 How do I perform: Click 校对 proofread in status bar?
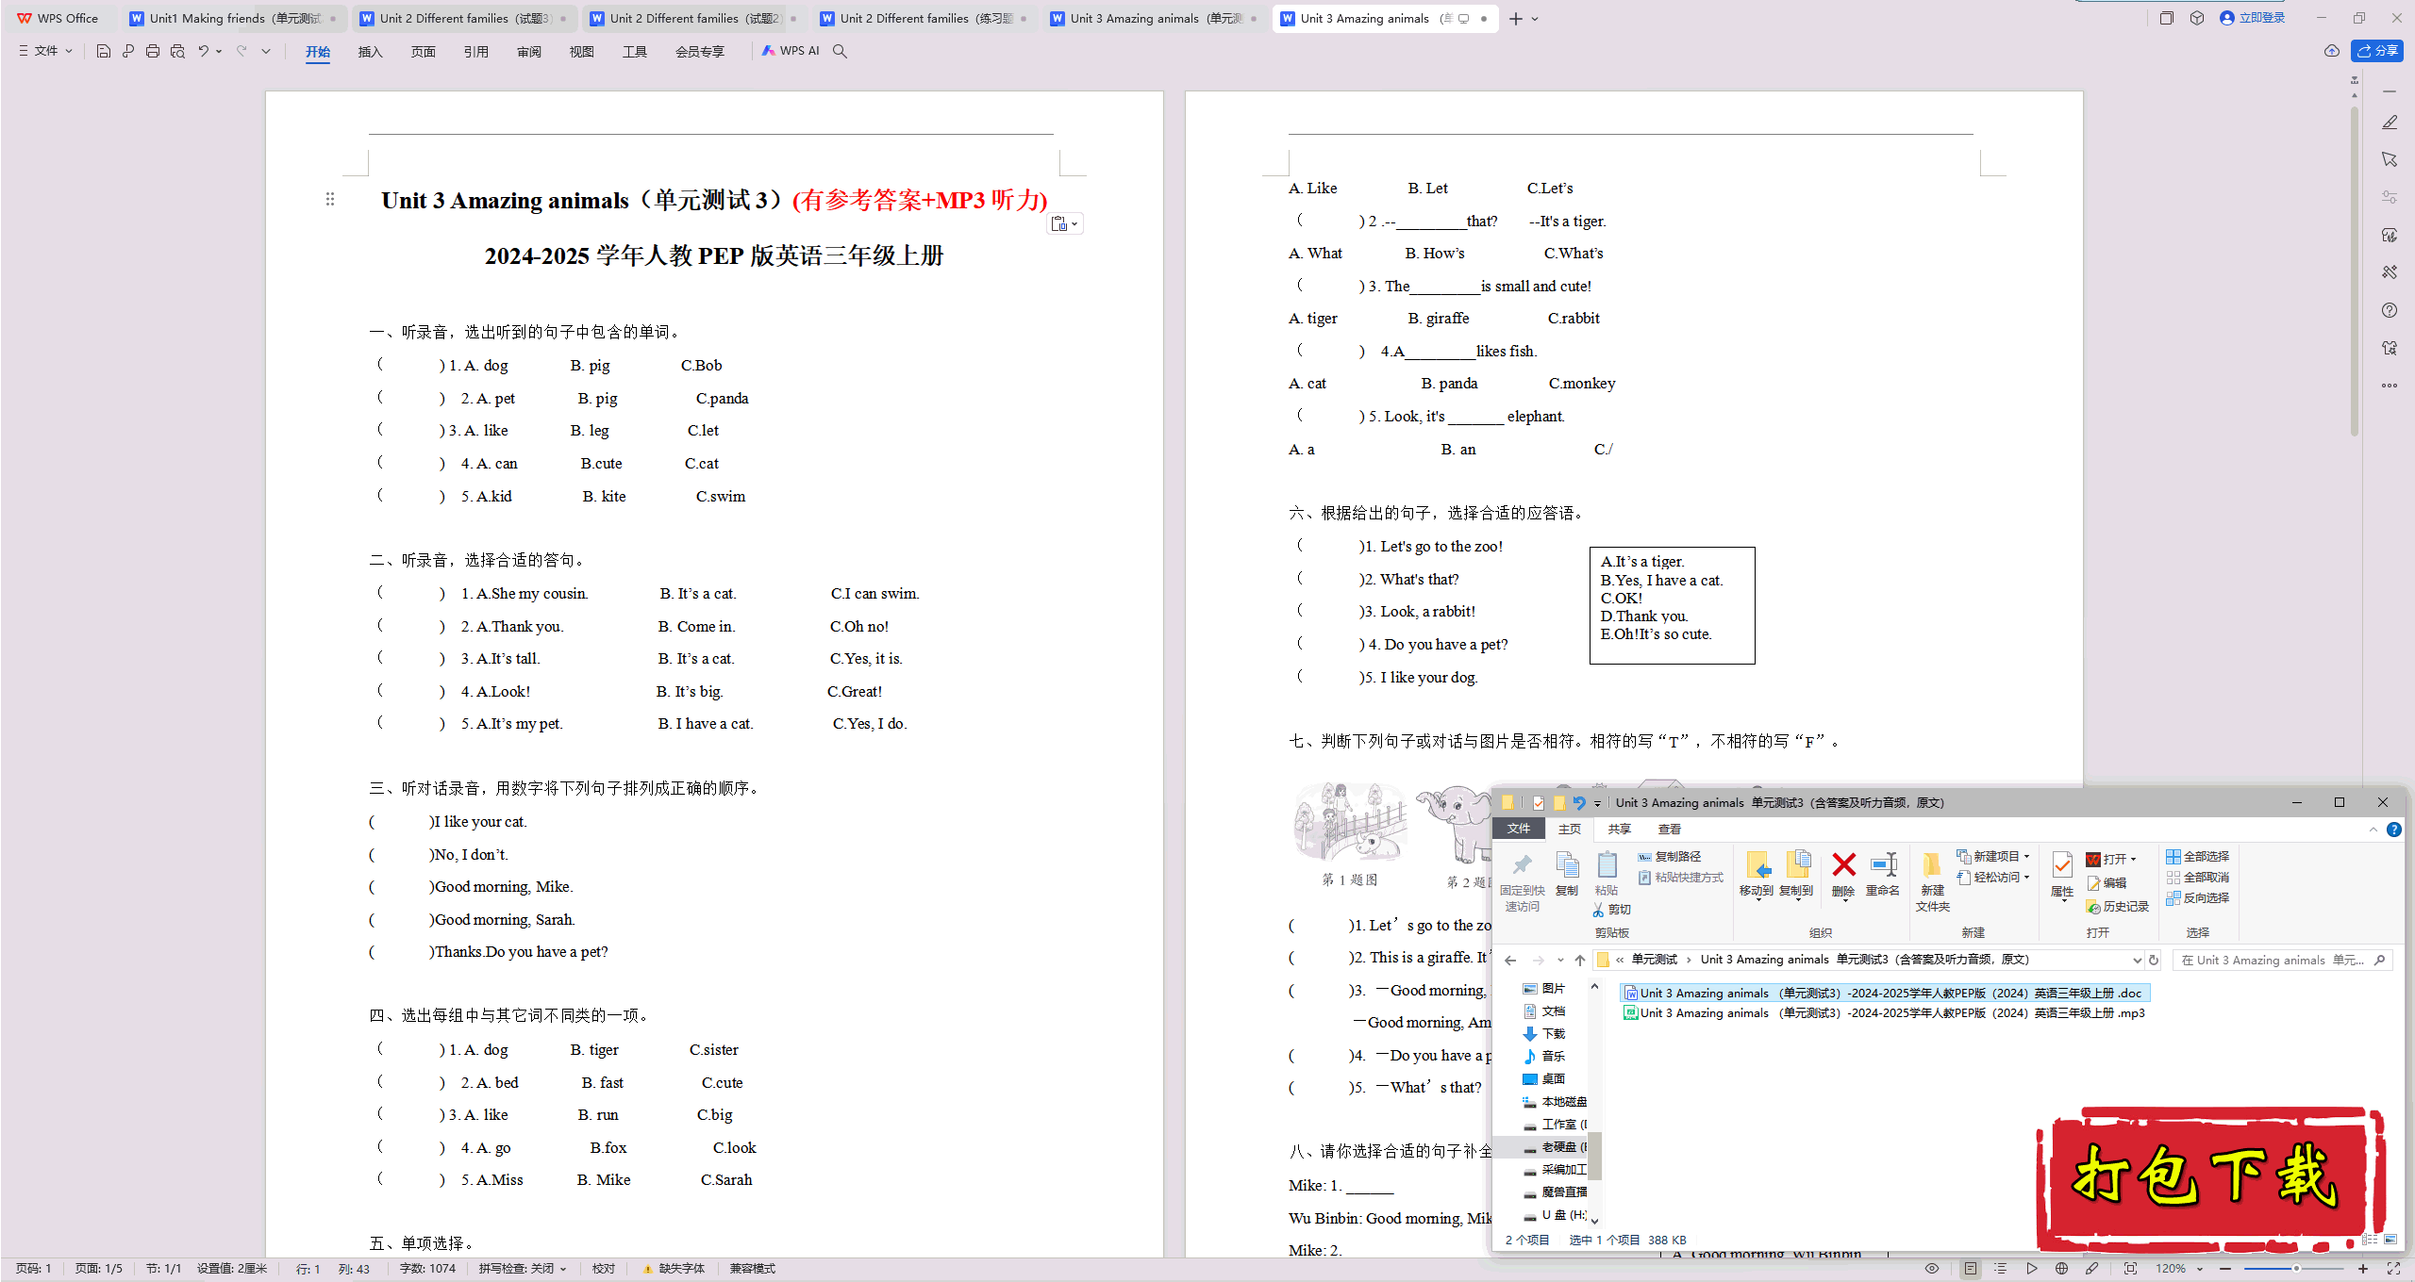[x=604, y=1269]
